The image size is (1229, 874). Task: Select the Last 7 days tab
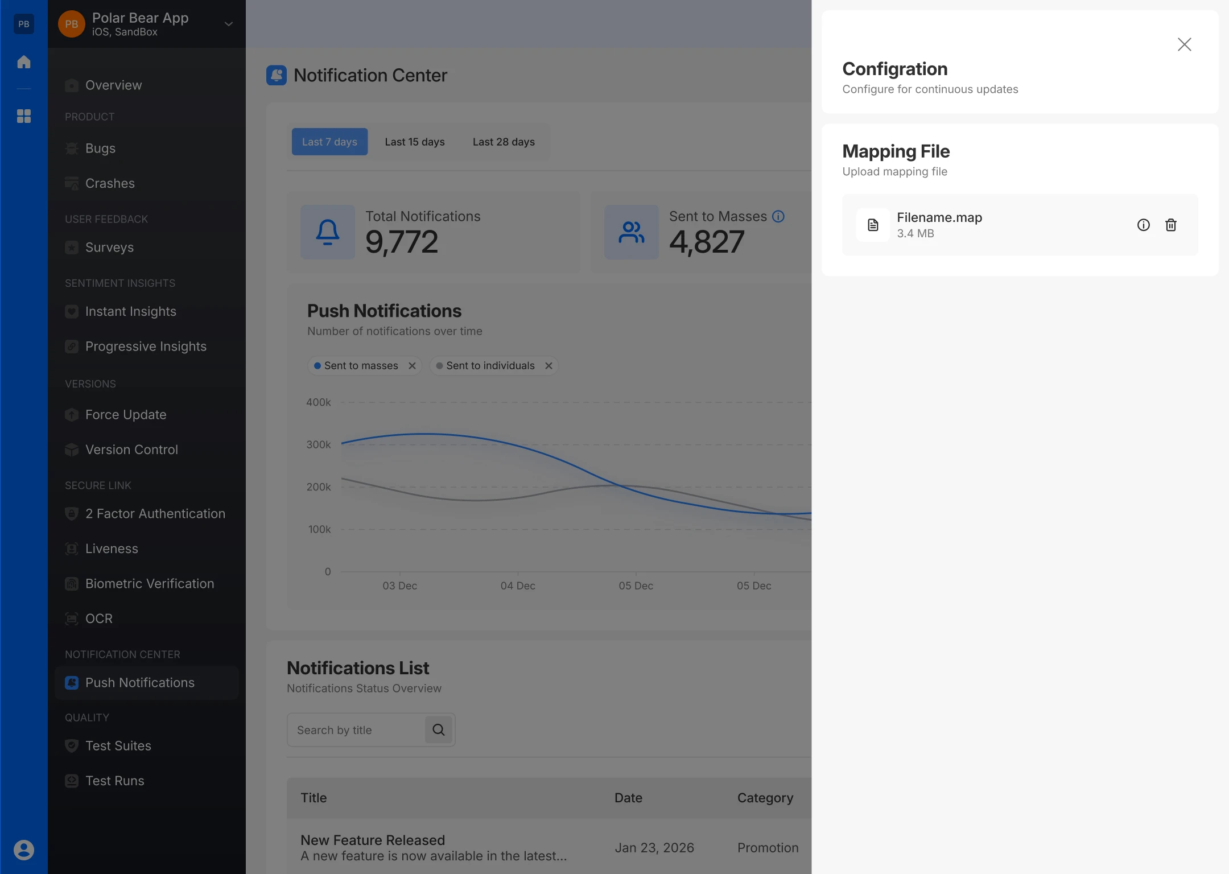pyautogui.click(x=329, y=142)
